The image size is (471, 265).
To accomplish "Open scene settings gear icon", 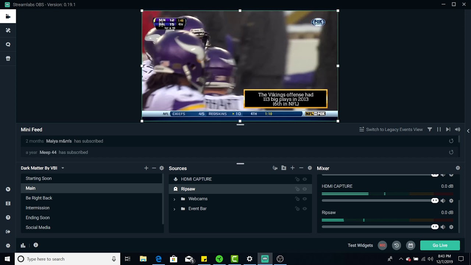I will (x=162, y=168).
